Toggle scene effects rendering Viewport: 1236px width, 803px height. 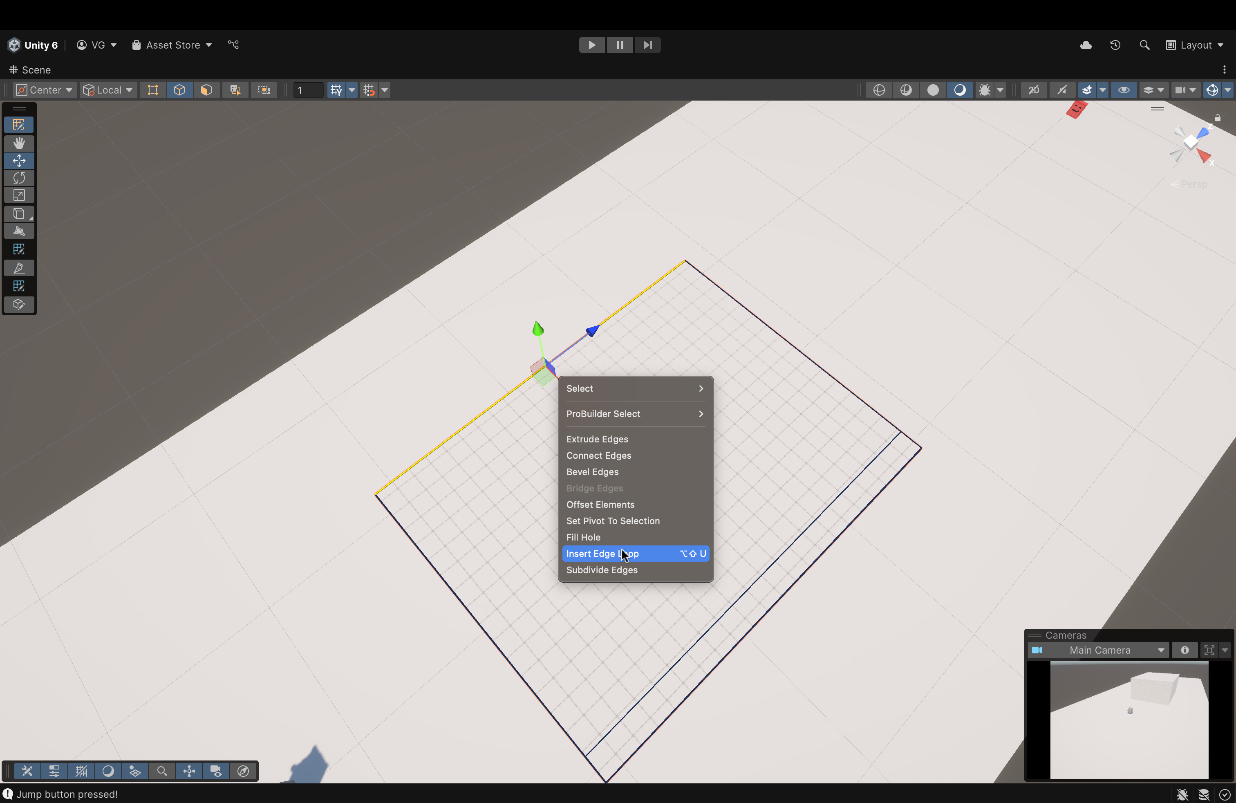1087,90
